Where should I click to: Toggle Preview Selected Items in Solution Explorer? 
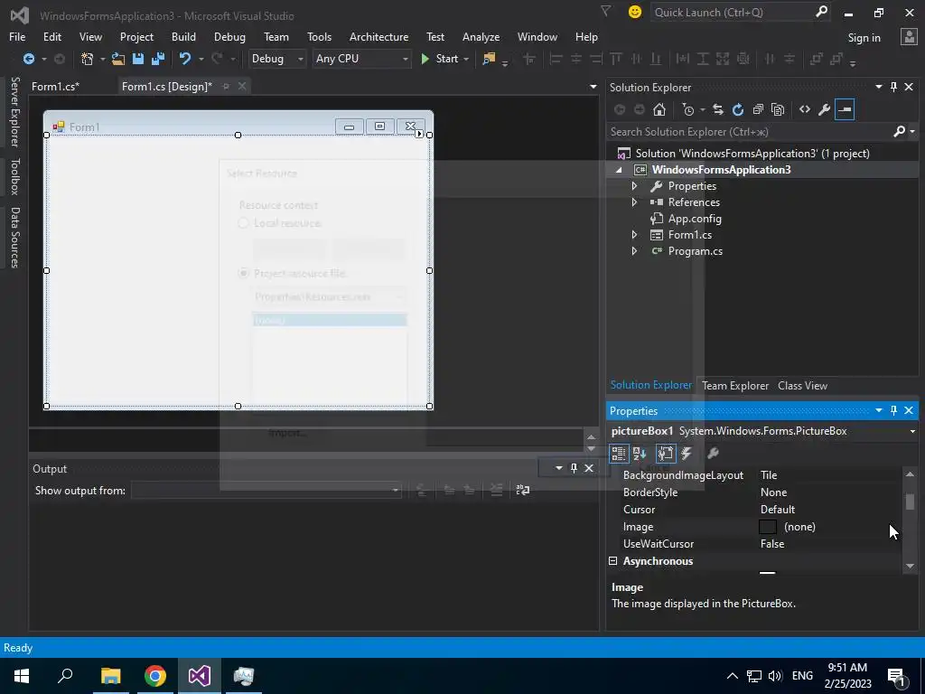pos(845,109)
